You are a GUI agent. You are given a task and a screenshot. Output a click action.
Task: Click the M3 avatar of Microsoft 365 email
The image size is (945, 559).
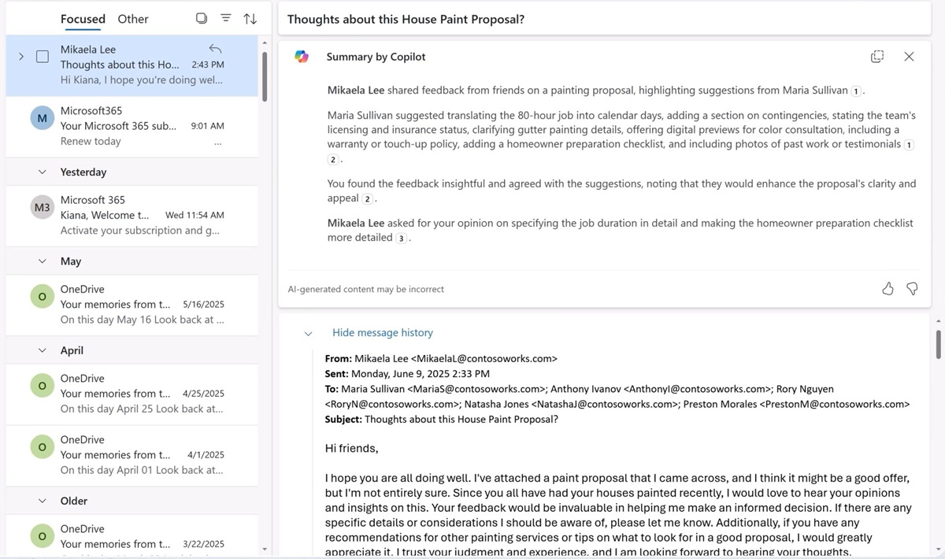click(42, 208)
